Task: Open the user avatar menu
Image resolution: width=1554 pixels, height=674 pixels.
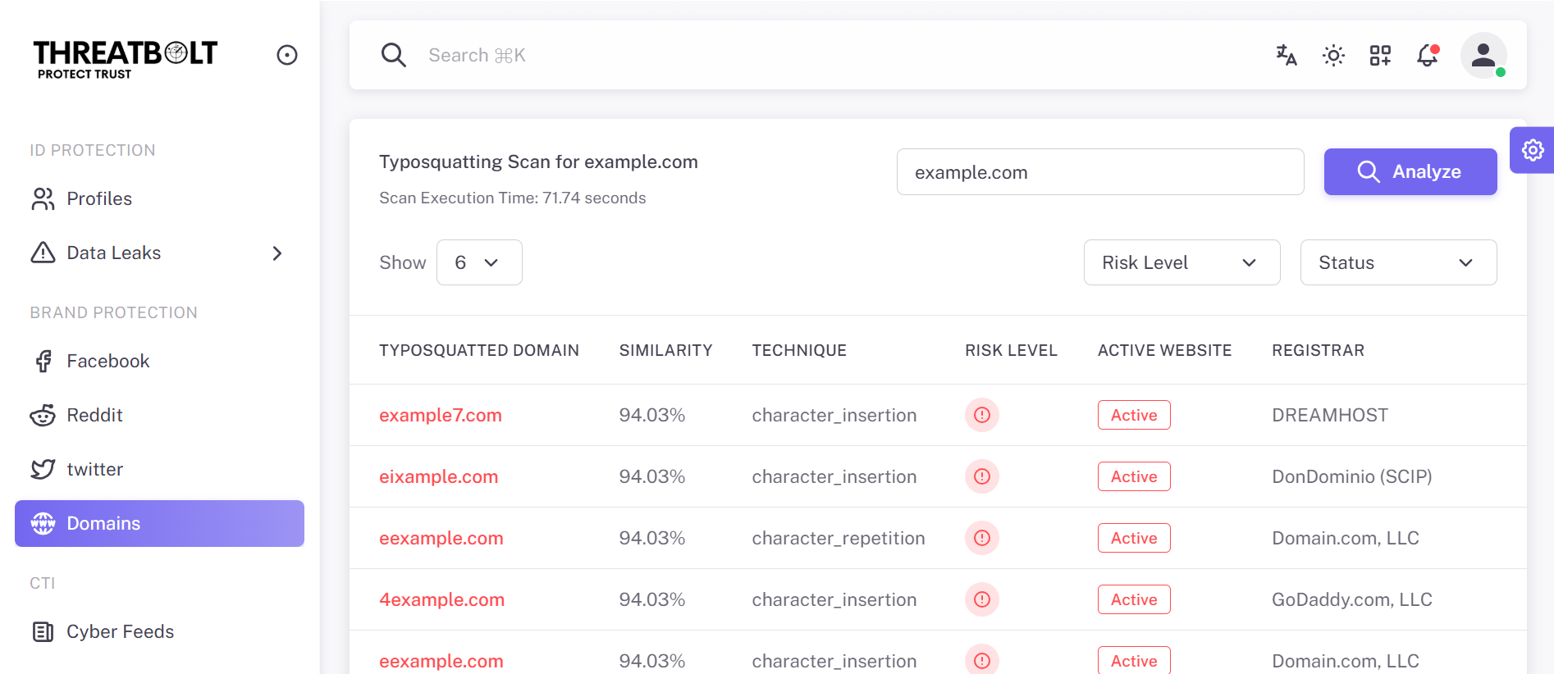Action: (1483, 55)
